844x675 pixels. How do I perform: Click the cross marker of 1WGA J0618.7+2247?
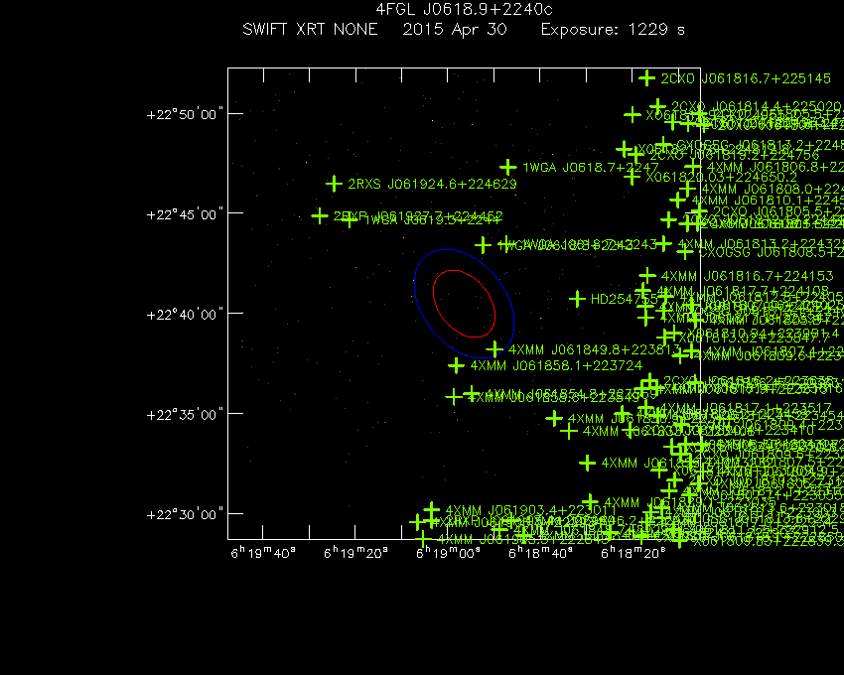coord(508,168)
